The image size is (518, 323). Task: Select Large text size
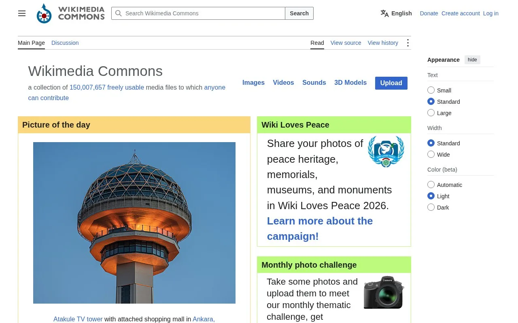click(x=431, y=113)
